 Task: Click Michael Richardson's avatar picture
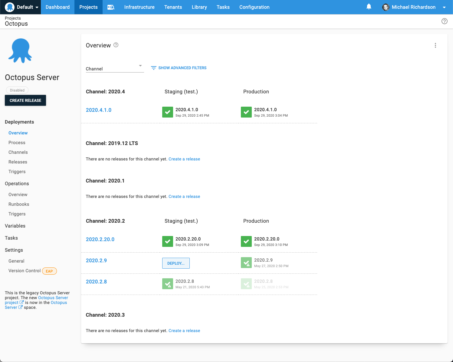click(x=386, y=7)
